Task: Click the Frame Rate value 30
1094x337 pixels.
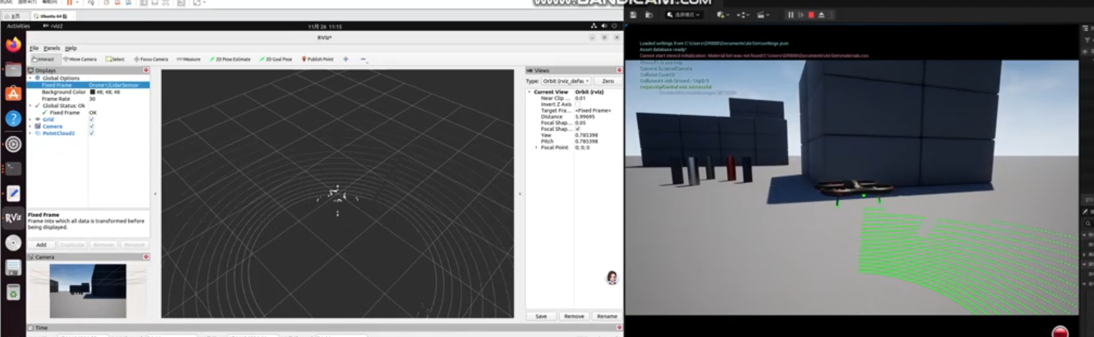Action: click(92, 99)
